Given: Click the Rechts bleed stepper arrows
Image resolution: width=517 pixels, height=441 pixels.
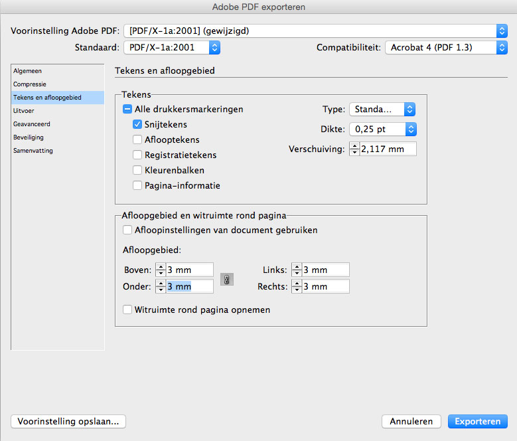Looking at the screenshot, I should [297, 286].
